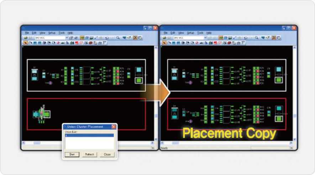Click the undo icon in right window toolbar
This screenshot has width=315, height=175.
tap(246, 37)
